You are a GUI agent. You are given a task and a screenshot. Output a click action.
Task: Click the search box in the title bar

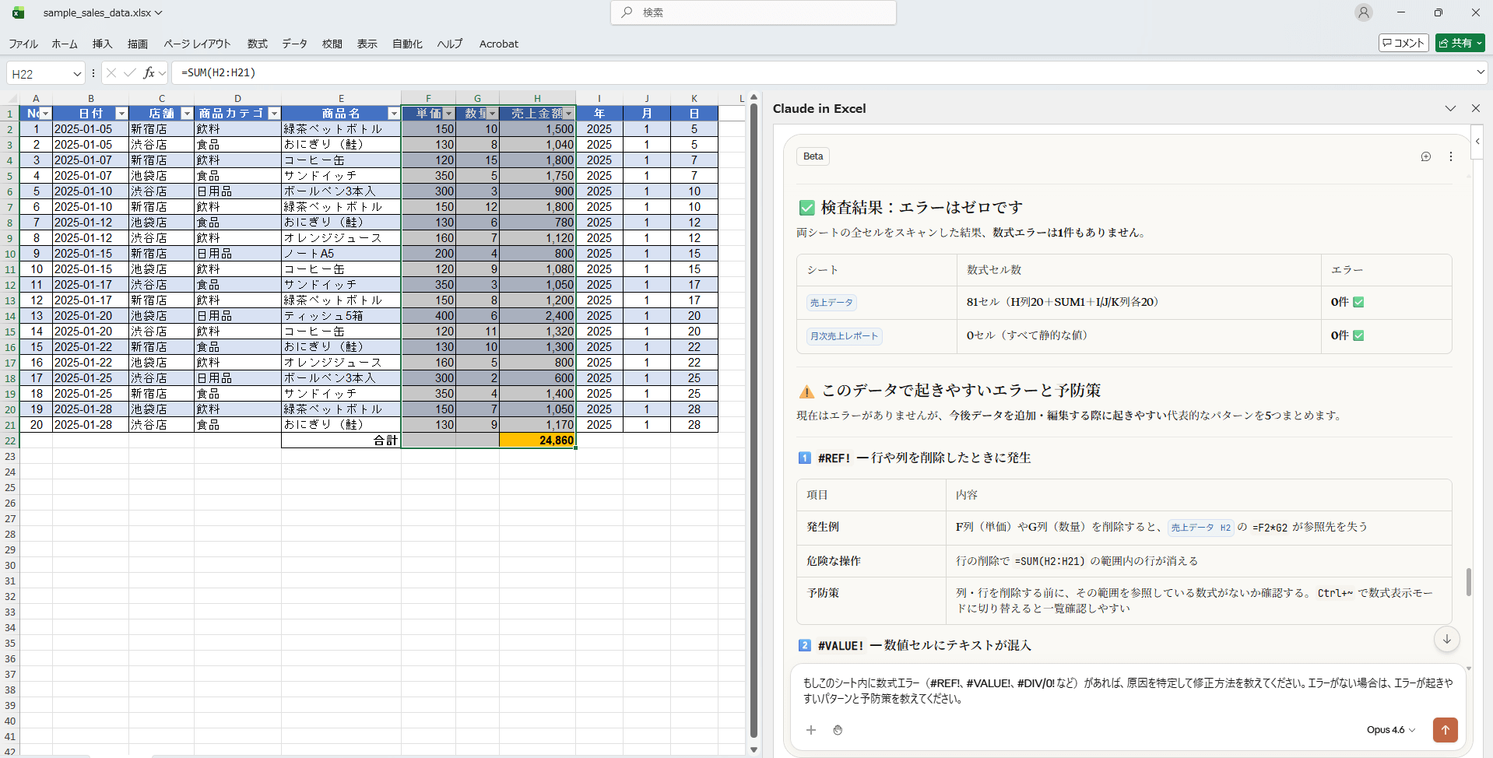coord(754,12)
